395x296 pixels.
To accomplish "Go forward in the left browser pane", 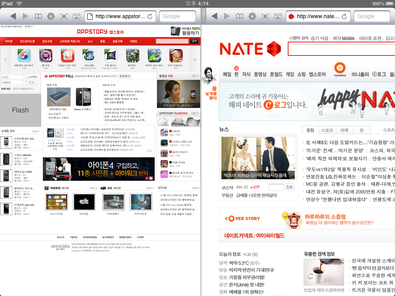I will click(x=25, y=16).
